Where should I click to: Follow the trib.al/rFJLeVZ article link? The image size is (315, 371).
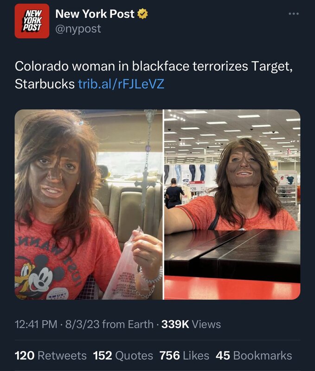coord(121,83)
